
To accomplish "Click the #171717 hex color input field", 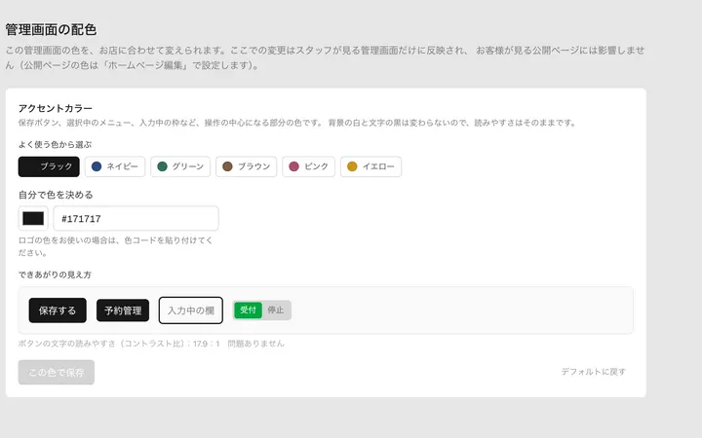I will (x=136, y=219).
